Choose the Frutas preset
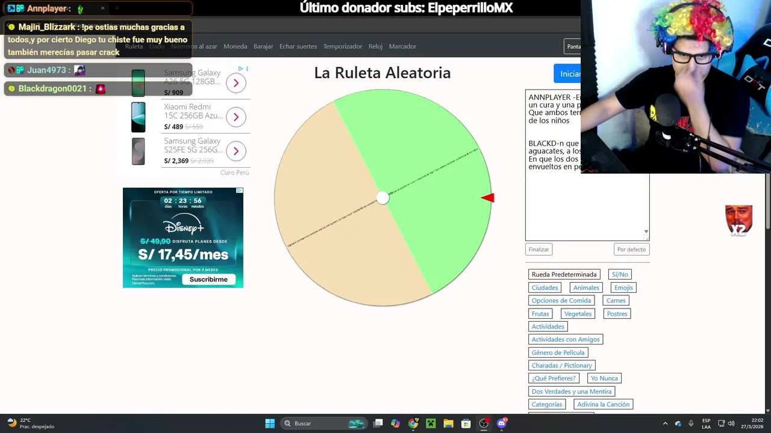The width and height of the screenshot is (771, 433). (540, 314)
